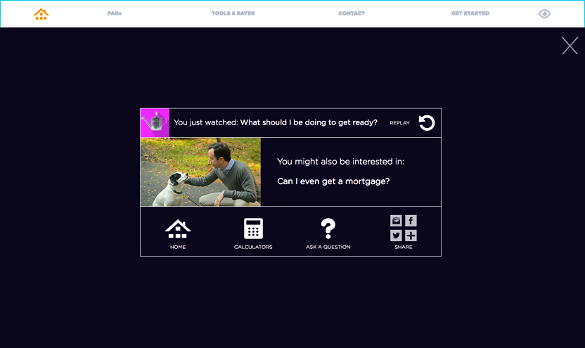Click the white Home house icon
The image size is (585, 348).
click(178, 228)
